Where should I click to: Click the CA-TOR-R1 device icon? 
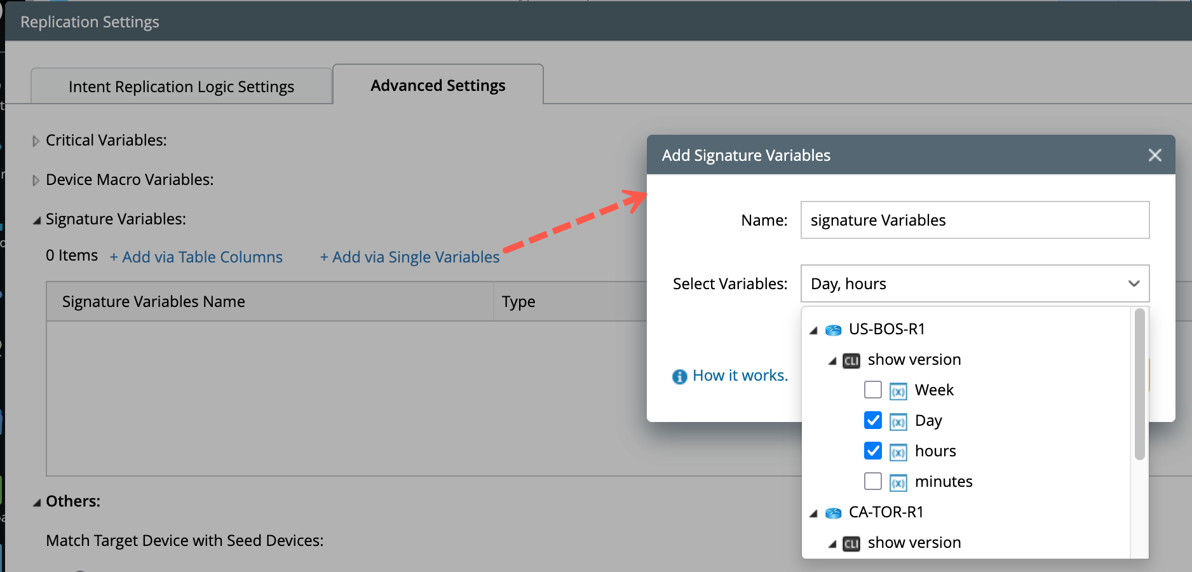coord(833,512)
